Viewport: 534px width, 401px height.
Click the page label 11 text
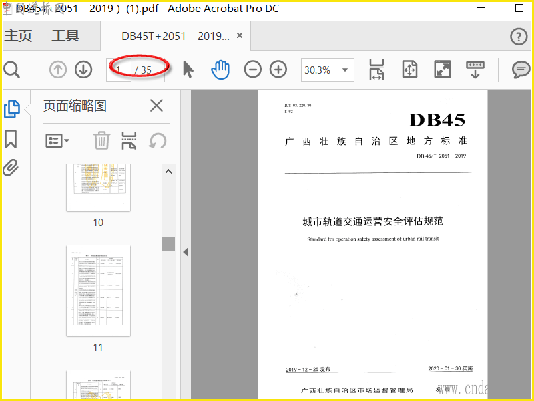(98, 348)
